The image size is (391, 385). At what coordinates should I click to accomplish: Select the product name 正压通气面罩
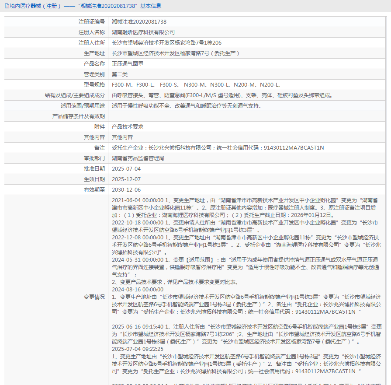128,64
